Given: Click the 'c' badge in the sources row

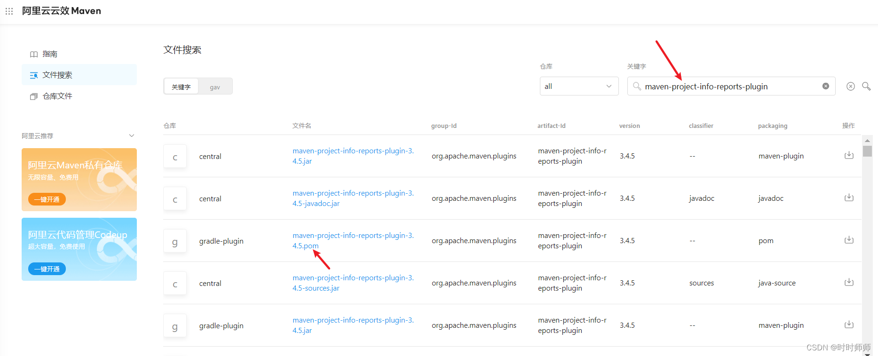Looking at the screenshot, I should click(175, 284).
